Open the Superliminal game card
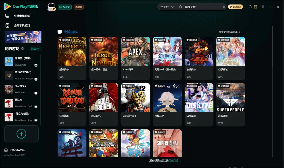Viewport: 284px width, 168px height. 167,143
